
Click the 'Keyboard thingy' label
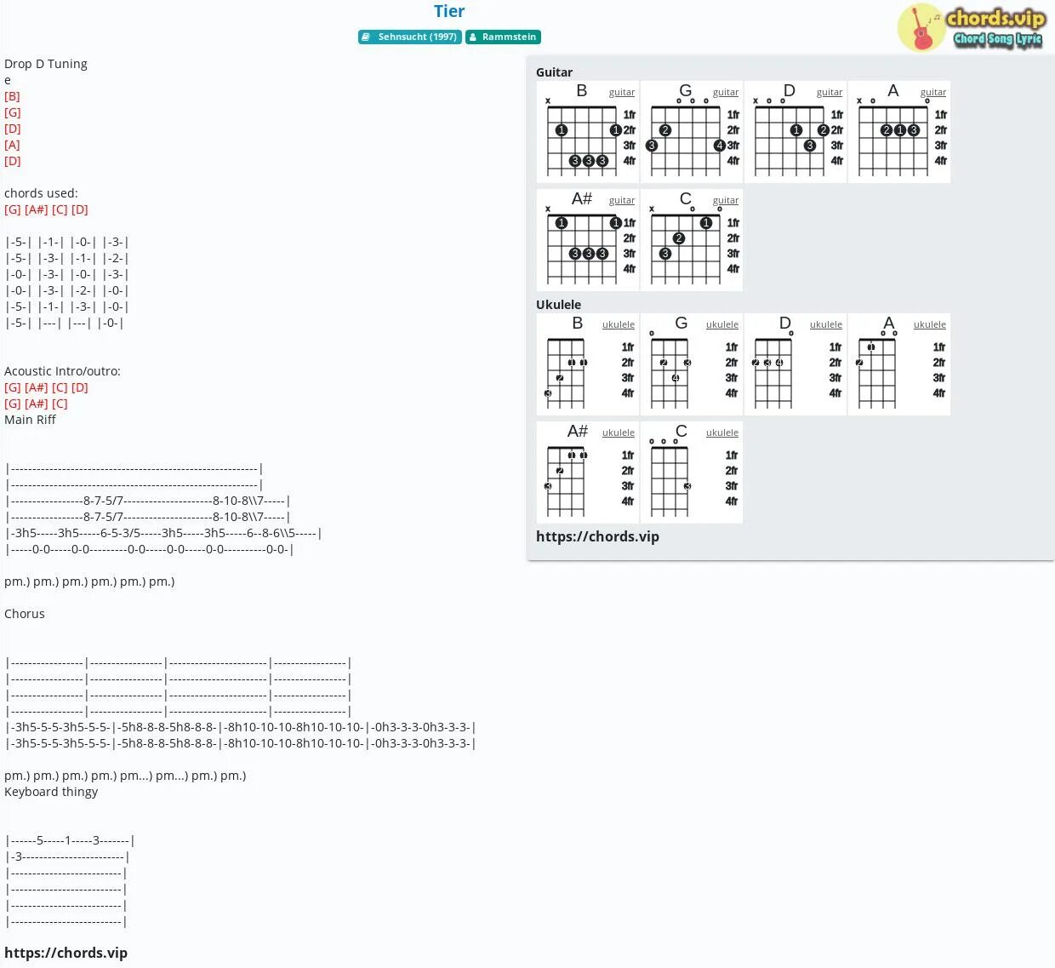click(51, 792)
